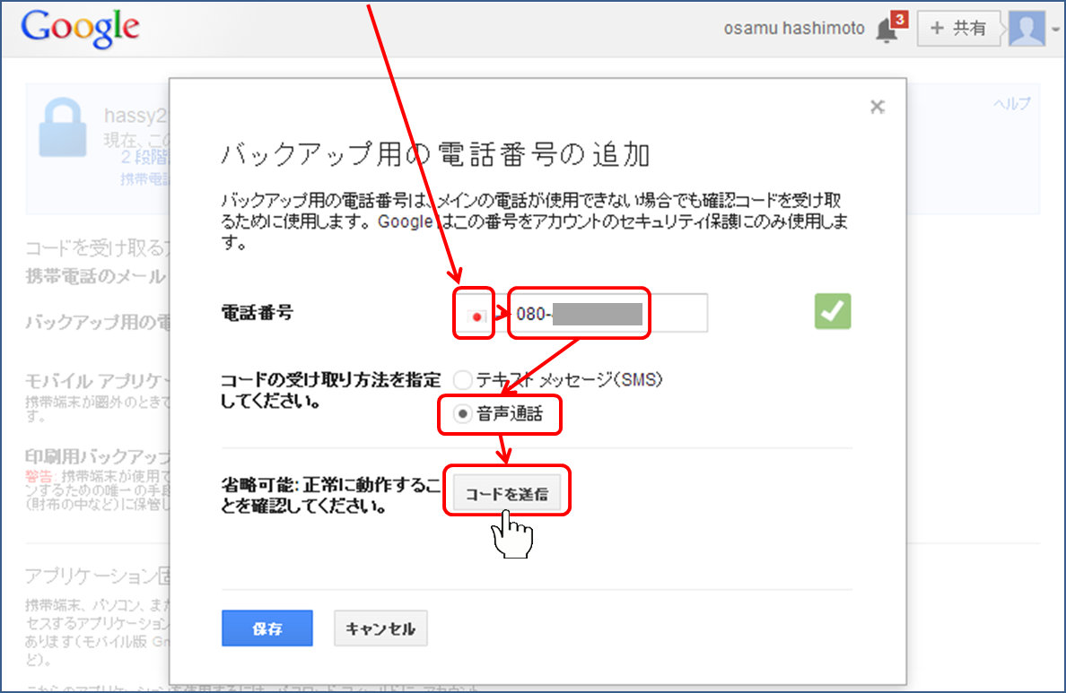Image resolution: width=1066 pixels, height=693 pixels.
Task: Click the 2 段階 link behind dialog
Action: pos(144,156)
